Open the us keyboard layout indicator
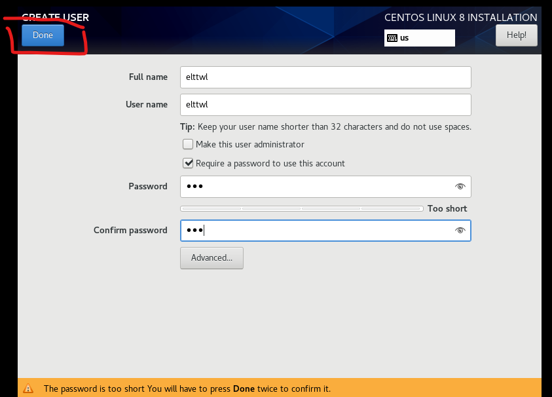 pyautogui.click(x=419, y=38)
